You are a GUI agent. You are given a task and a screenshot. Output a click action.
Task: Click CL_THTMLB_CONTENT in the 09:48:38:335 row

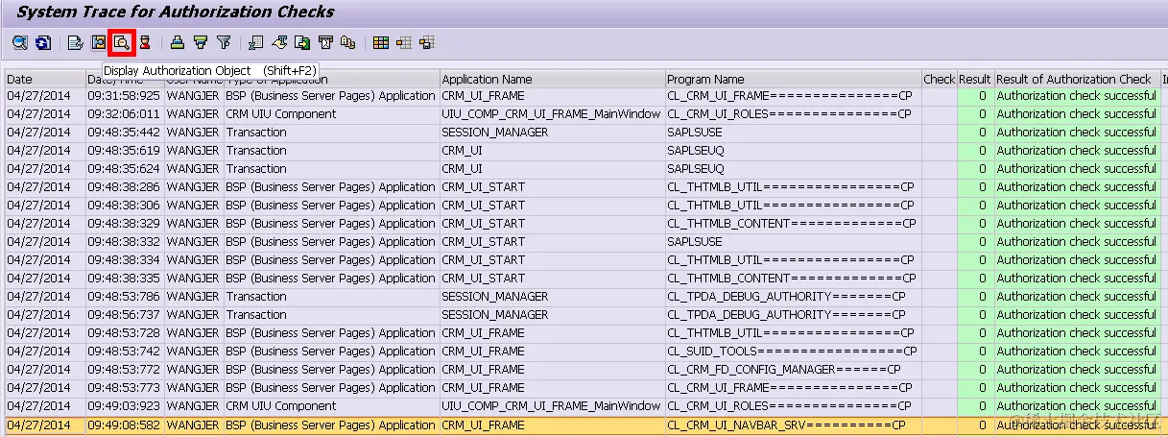(x=794, y=279)
